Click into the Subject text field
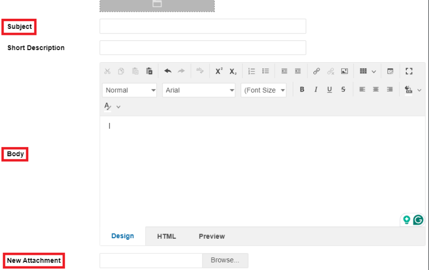Viewport: 429px width, 270px height. 202,26
